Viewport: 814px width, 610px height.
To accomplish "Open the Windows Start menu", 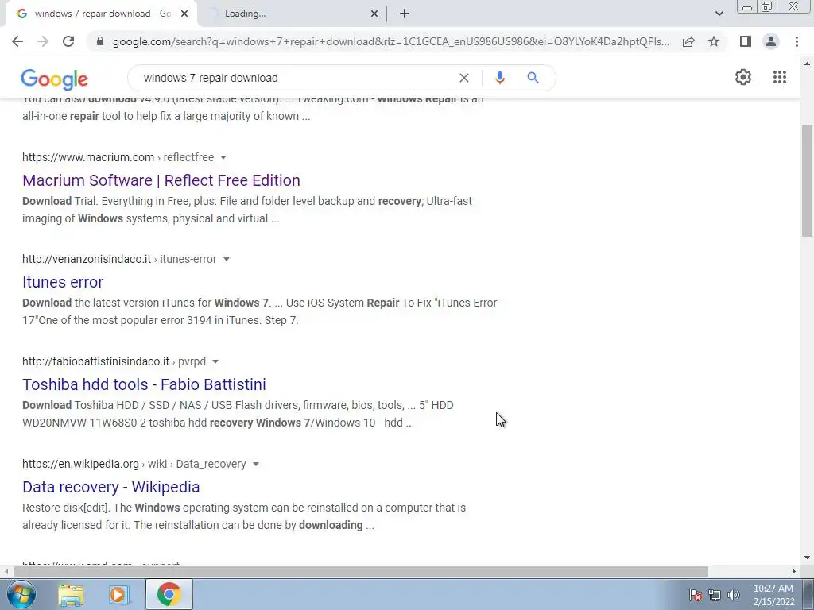I will click(x=21, y=594).
